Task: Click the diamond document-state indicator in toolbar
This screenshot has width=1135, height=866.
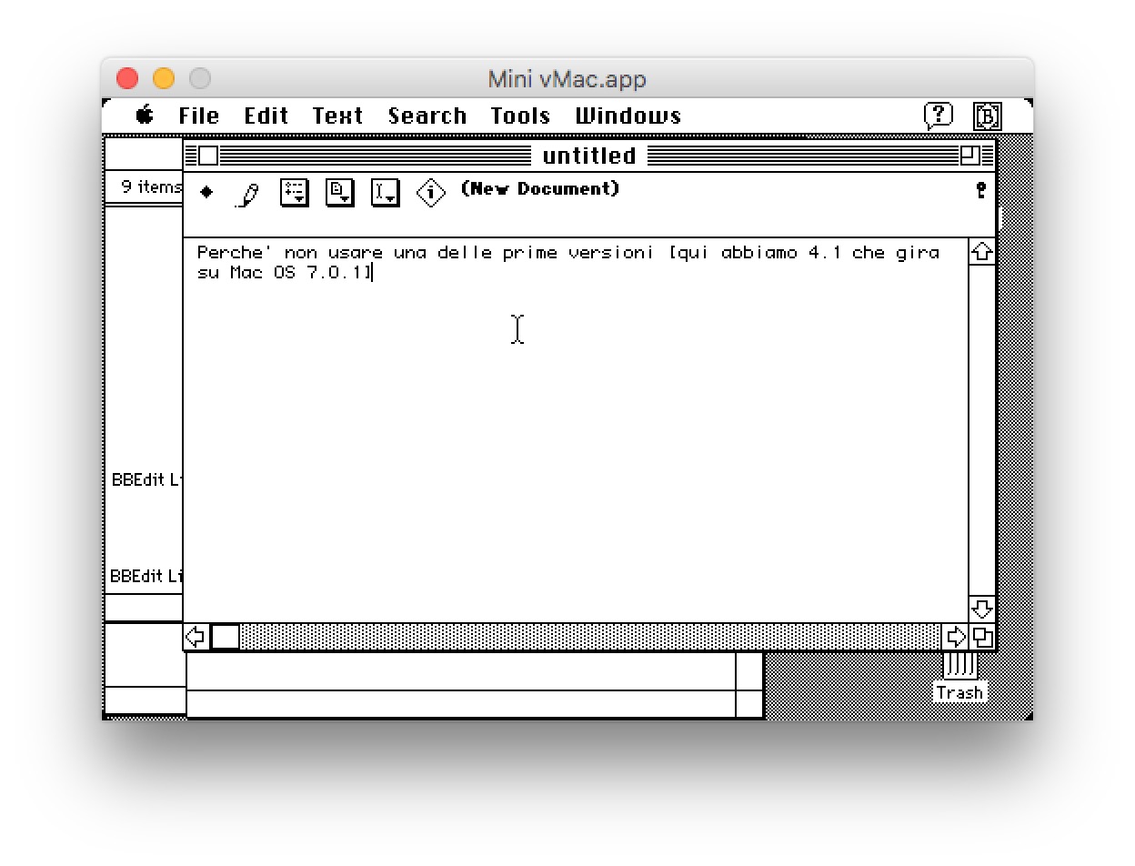Action: point(206,193)
